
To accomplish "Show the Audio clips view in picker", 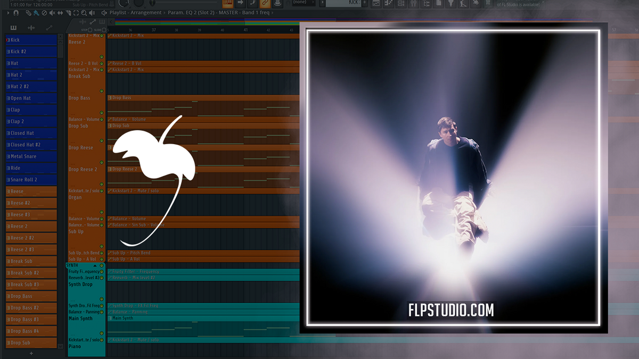I will (x=31, y=28).
